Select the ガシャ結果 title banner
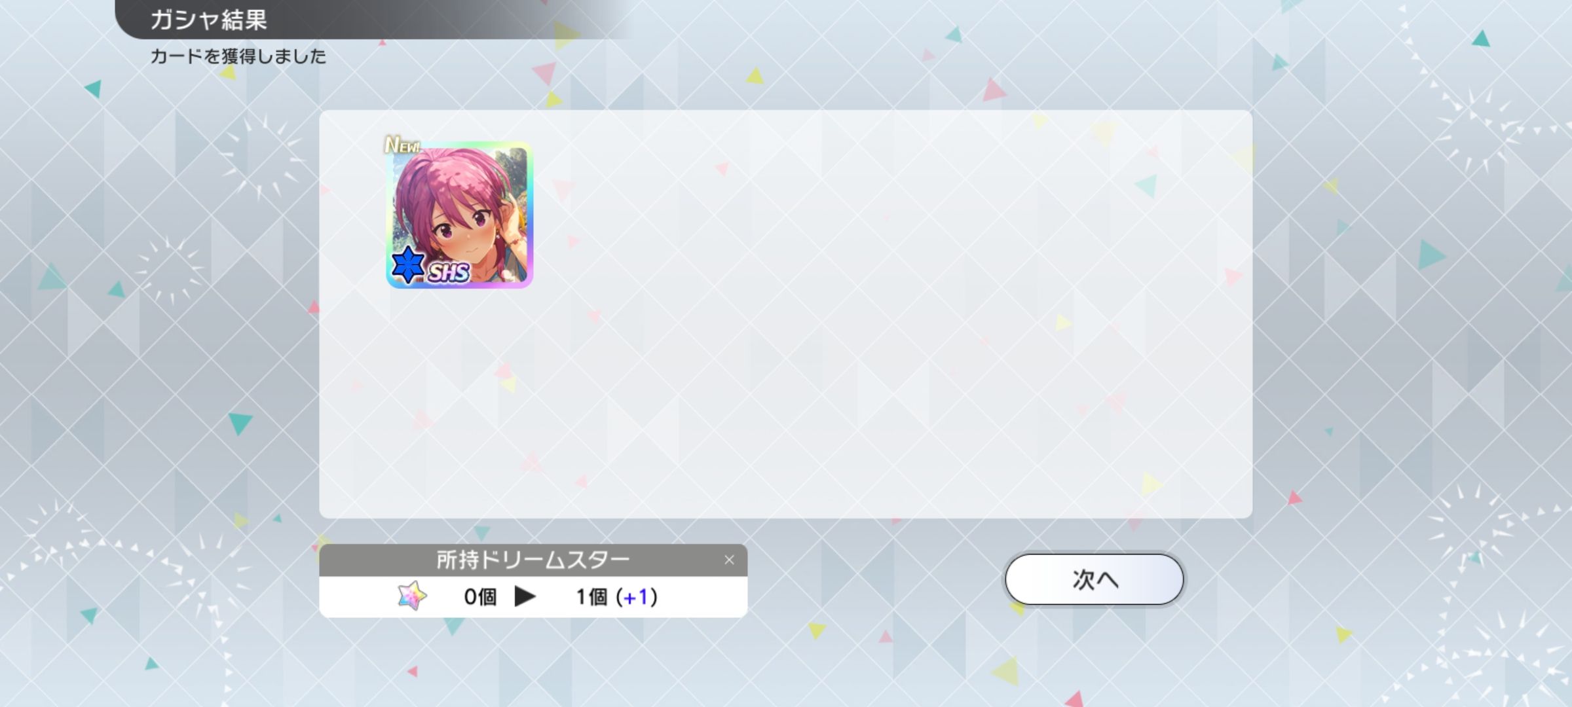The image size is (1572, 707). click(x=373, y=20)
